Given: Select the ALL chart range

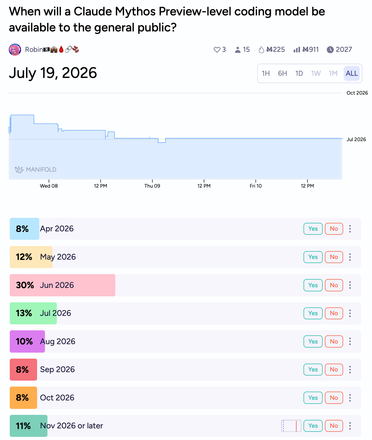Looking at the screenshot, I should 352,74.
